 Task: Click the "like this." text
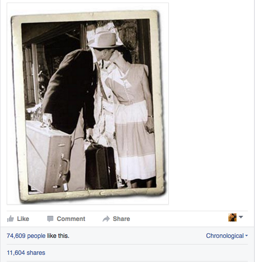pos(58,236)
